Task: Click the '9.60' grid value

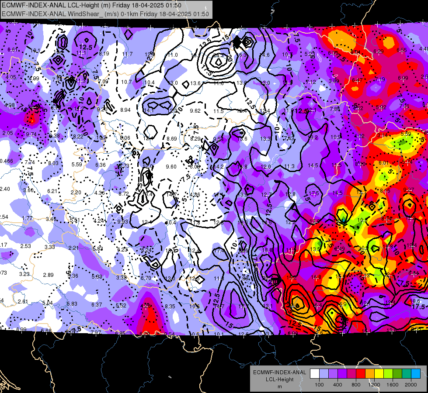Action: [x=171, y=167]
